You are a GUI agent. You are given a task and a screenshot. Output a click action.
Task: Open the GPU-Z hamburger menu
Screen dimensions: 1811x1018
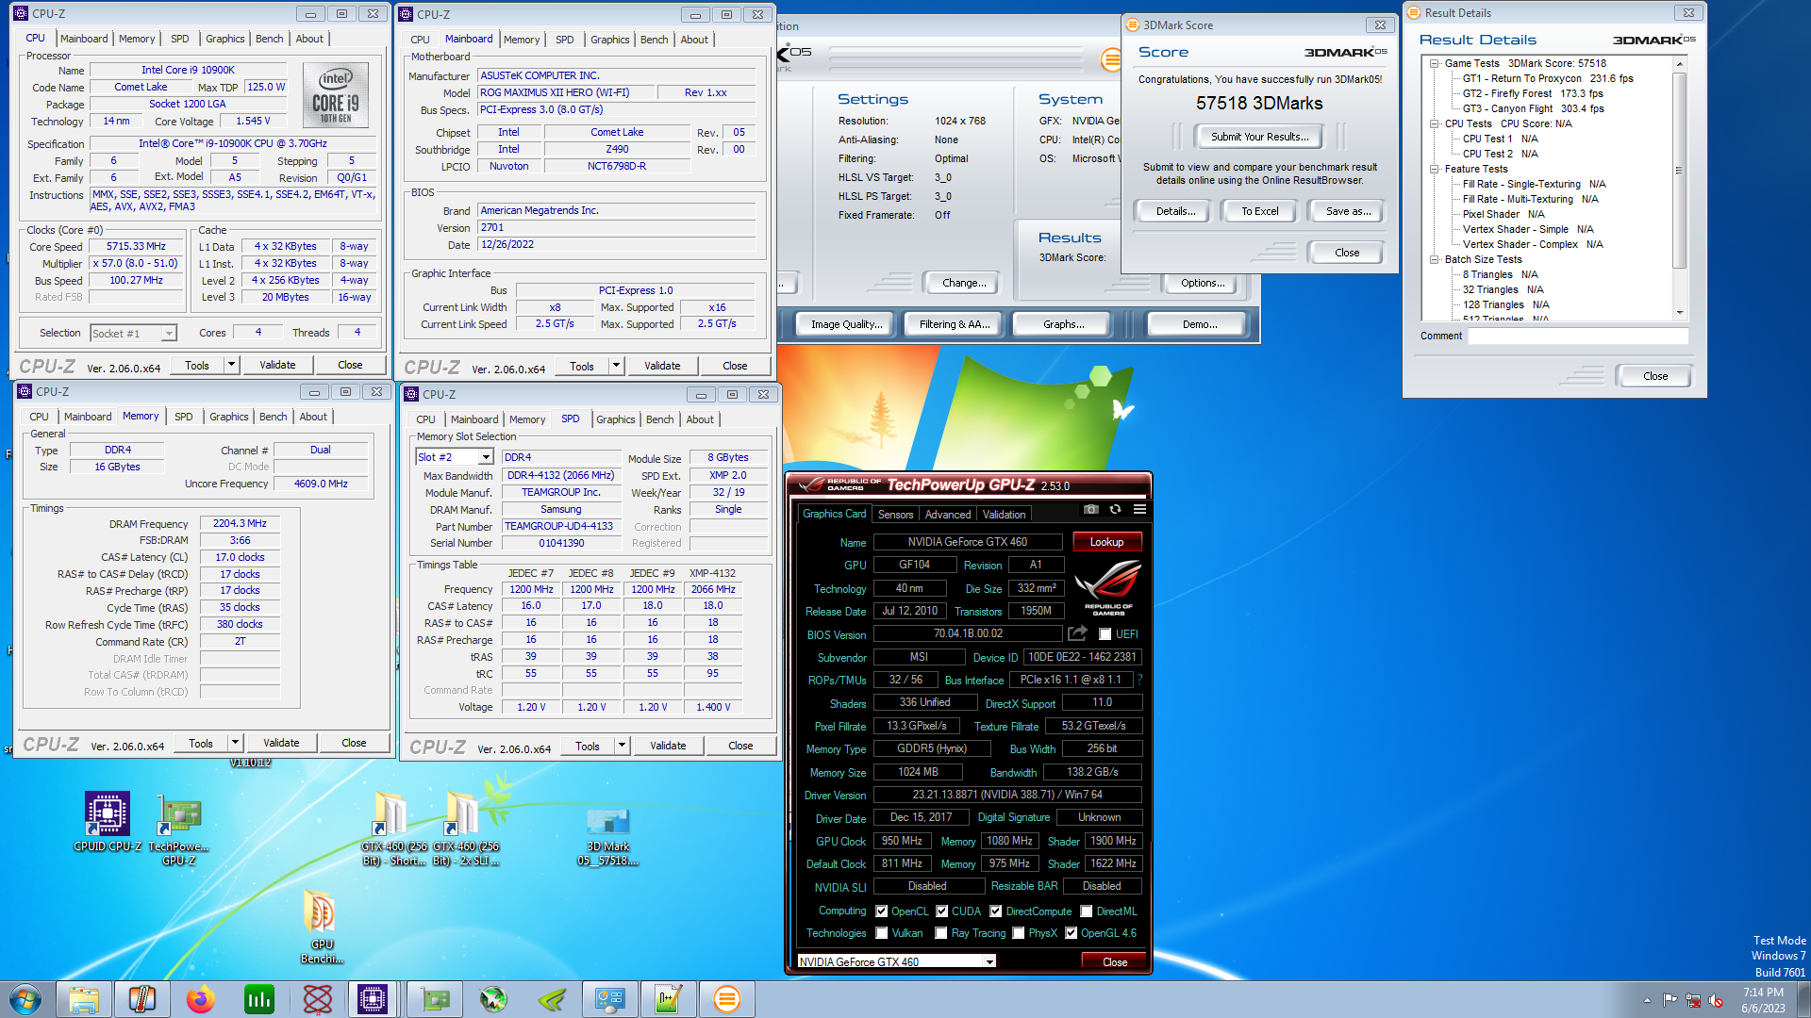(x=1139, y=509)
